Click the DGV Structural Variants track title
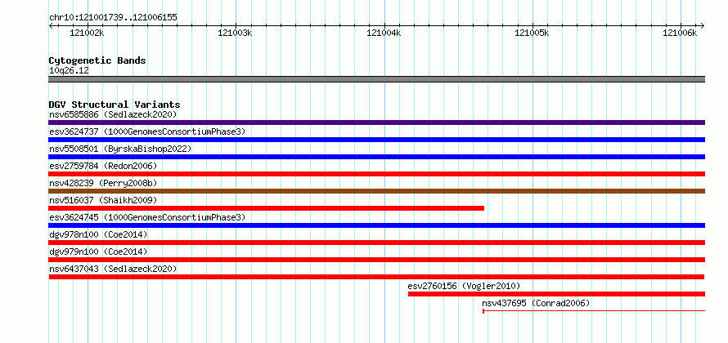Image resolution: width=728 pixels, height=343 pixels. [115, 105]
